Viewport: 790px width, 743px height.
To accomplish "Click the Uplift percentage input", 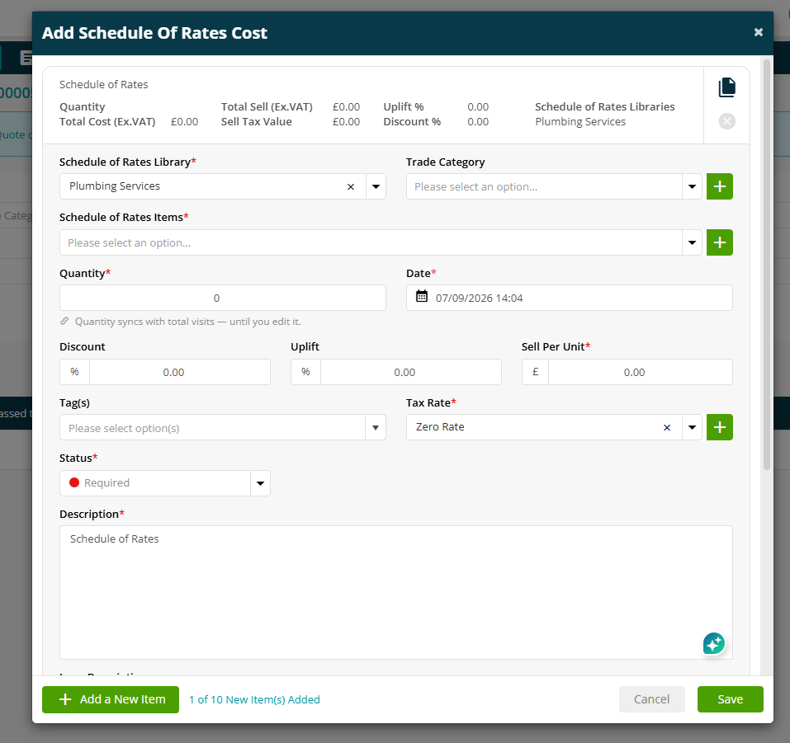I will 410,372.
